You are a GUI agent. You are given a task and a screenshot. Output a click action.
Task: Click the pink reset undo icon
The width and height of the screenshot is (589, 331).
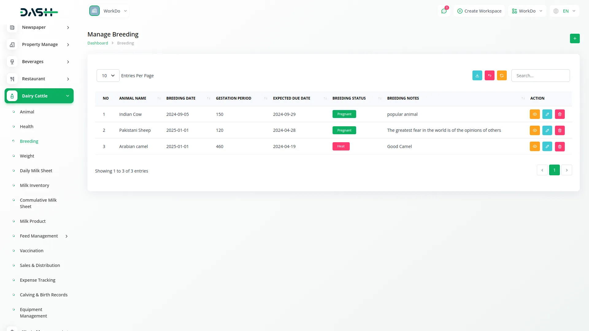pyautogui.click(x=489, y=75)
